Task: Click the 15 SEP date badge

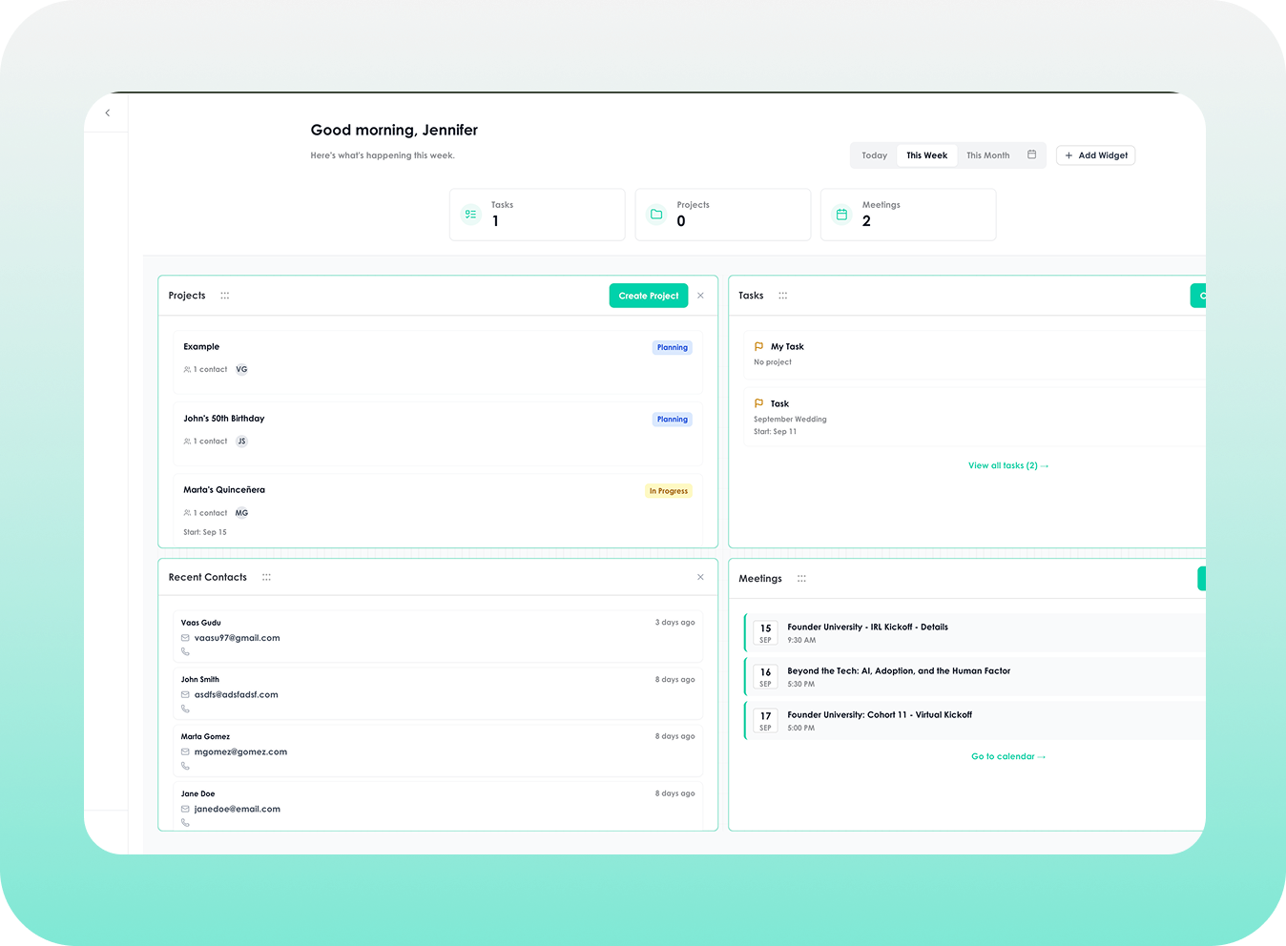Action: (765, 633)
